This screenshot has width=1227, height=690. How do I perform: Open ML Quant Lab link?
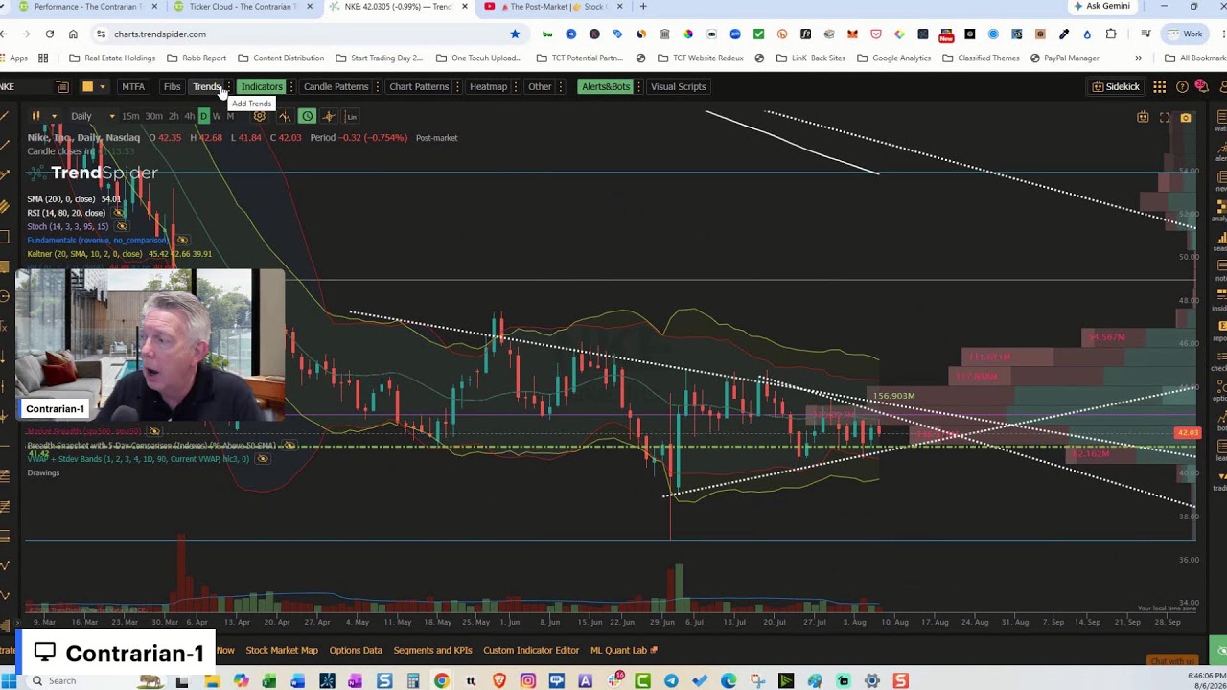point(623,650)
